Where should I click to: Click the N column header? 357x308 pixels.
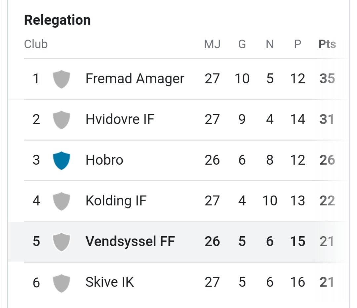coord(270,44)
